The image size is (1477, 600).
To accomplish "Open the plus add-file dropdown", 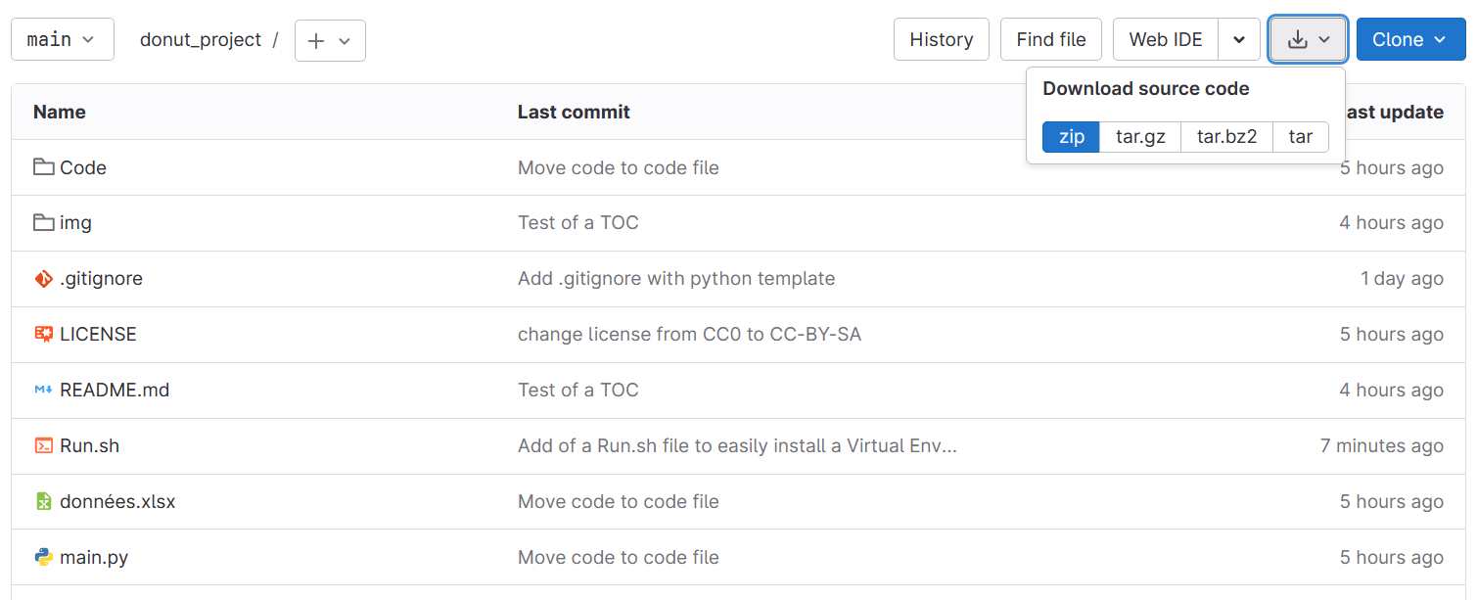I will 330,40.
